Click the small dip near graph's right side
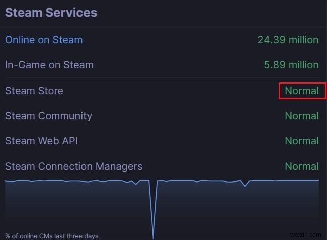The image size is (327, 240). point(246,185)
